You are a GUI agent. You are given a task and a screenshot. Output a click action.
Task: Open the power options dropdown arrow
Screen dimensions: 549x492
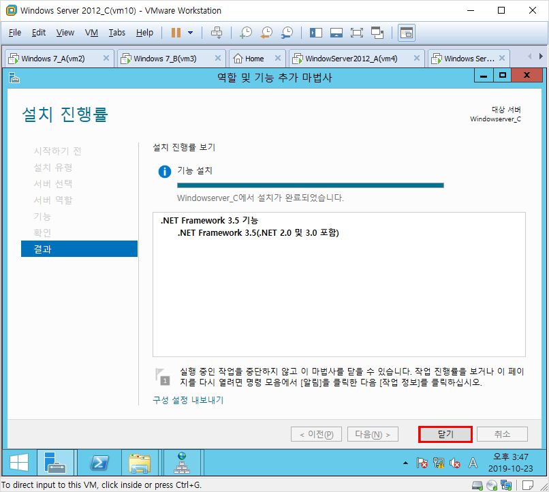click(191, 33)
